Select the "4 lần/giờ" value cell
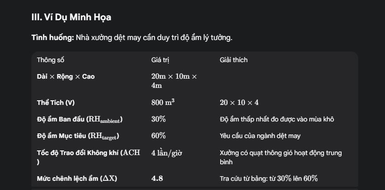Screen dimensions: 385x190 click(x=167, y=153)
